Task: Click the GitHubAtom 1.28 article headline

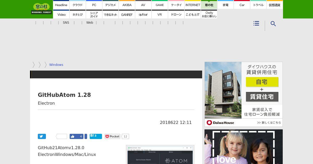Action: pyautogui.click(x=64, y=95)
